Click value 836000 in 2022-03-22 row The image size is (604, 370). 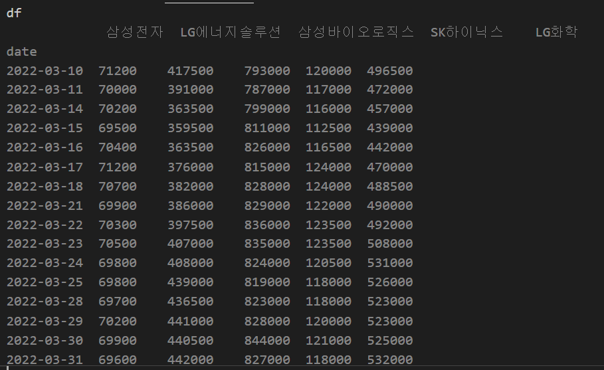click(x=267, y=225)
